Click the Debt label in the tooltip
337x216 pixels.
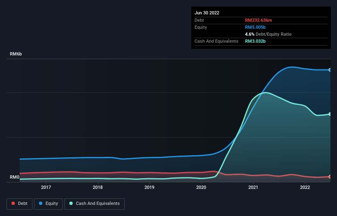pos(199,20)
